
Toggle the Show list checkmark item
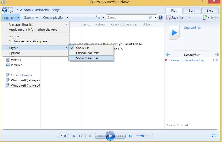click(x=91, y=48)
